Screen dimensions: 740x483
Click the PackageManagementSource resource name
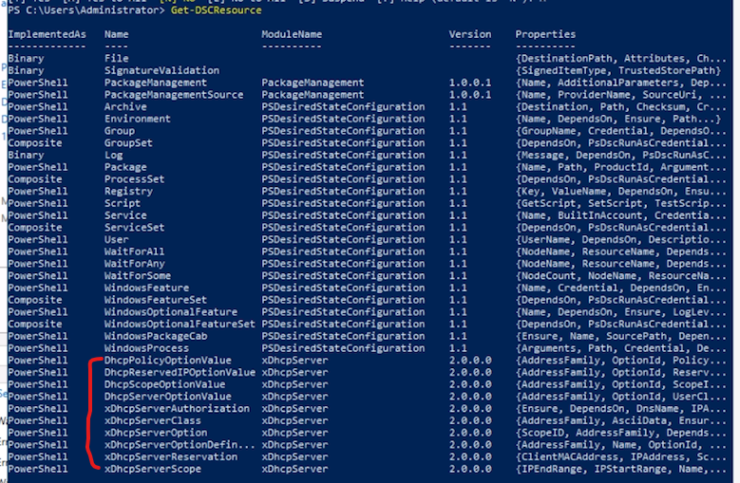(x=177, y=95)
